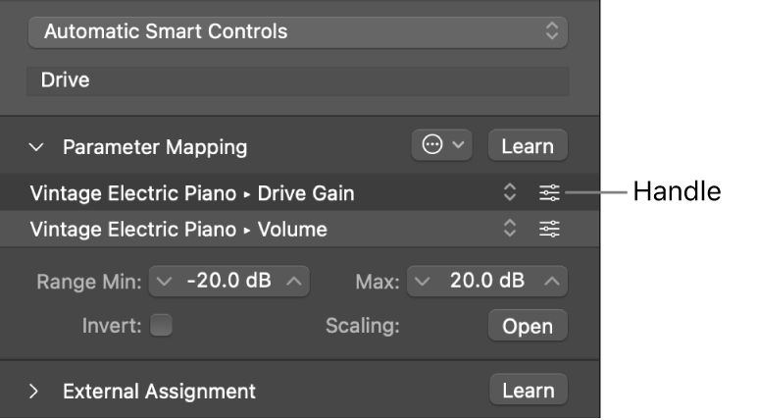Increase Max value with up arrow
The width and height of the screenshot is (757, 420).
pyautogui.click(x=552, y=281)
